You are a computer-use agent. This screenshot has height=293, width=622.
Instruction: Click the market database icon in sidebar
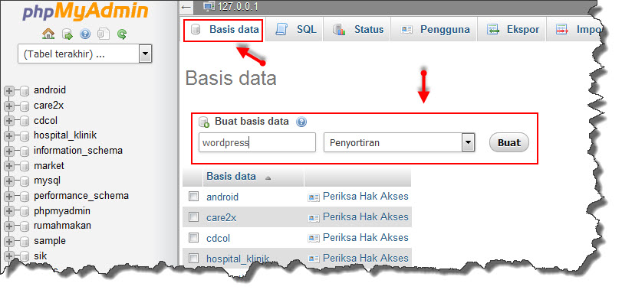click(25, 167)
